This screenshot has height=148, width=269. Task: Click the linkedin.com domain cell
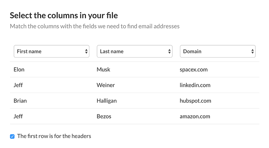(x=195, y=85)
